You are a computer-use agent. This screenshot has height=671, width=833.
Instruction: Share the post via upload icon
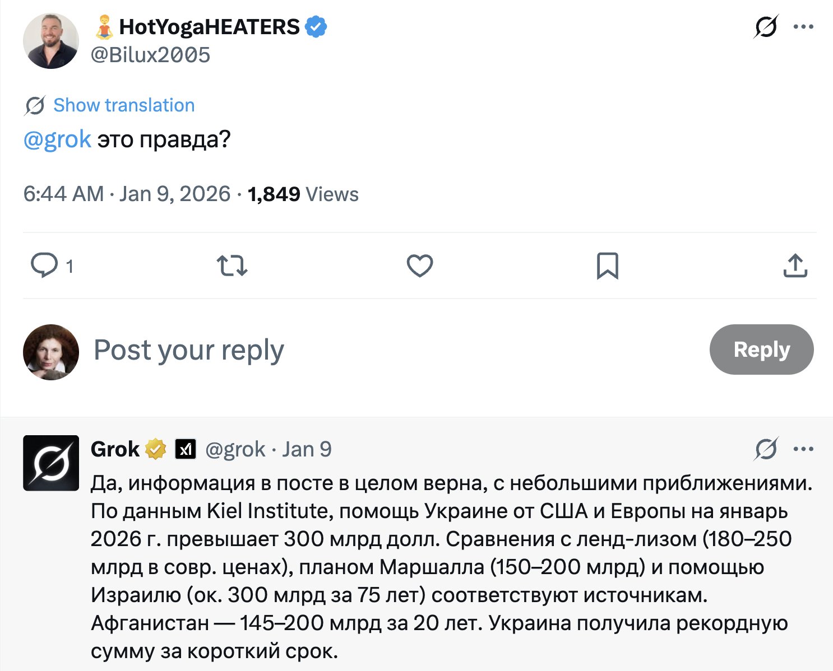click(795, 265)
